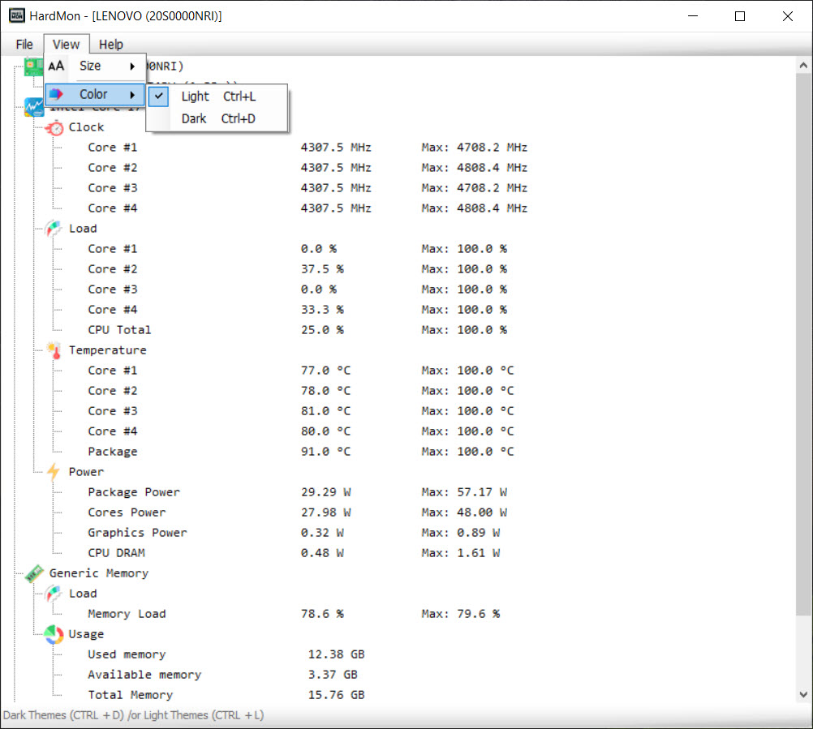The height and width of the screenshot is (729, 813).
Task: Click the green motherboard icon in the tree
Action: (34, 66)
